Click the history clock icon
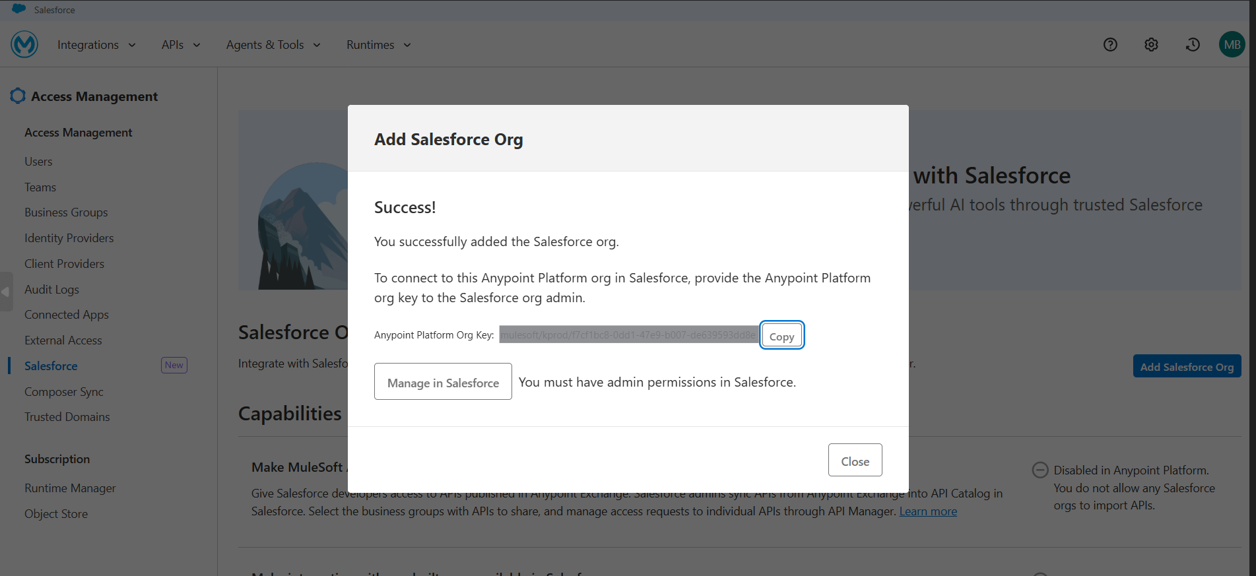Viewport: 1256px width, 576px height. 1192,44
